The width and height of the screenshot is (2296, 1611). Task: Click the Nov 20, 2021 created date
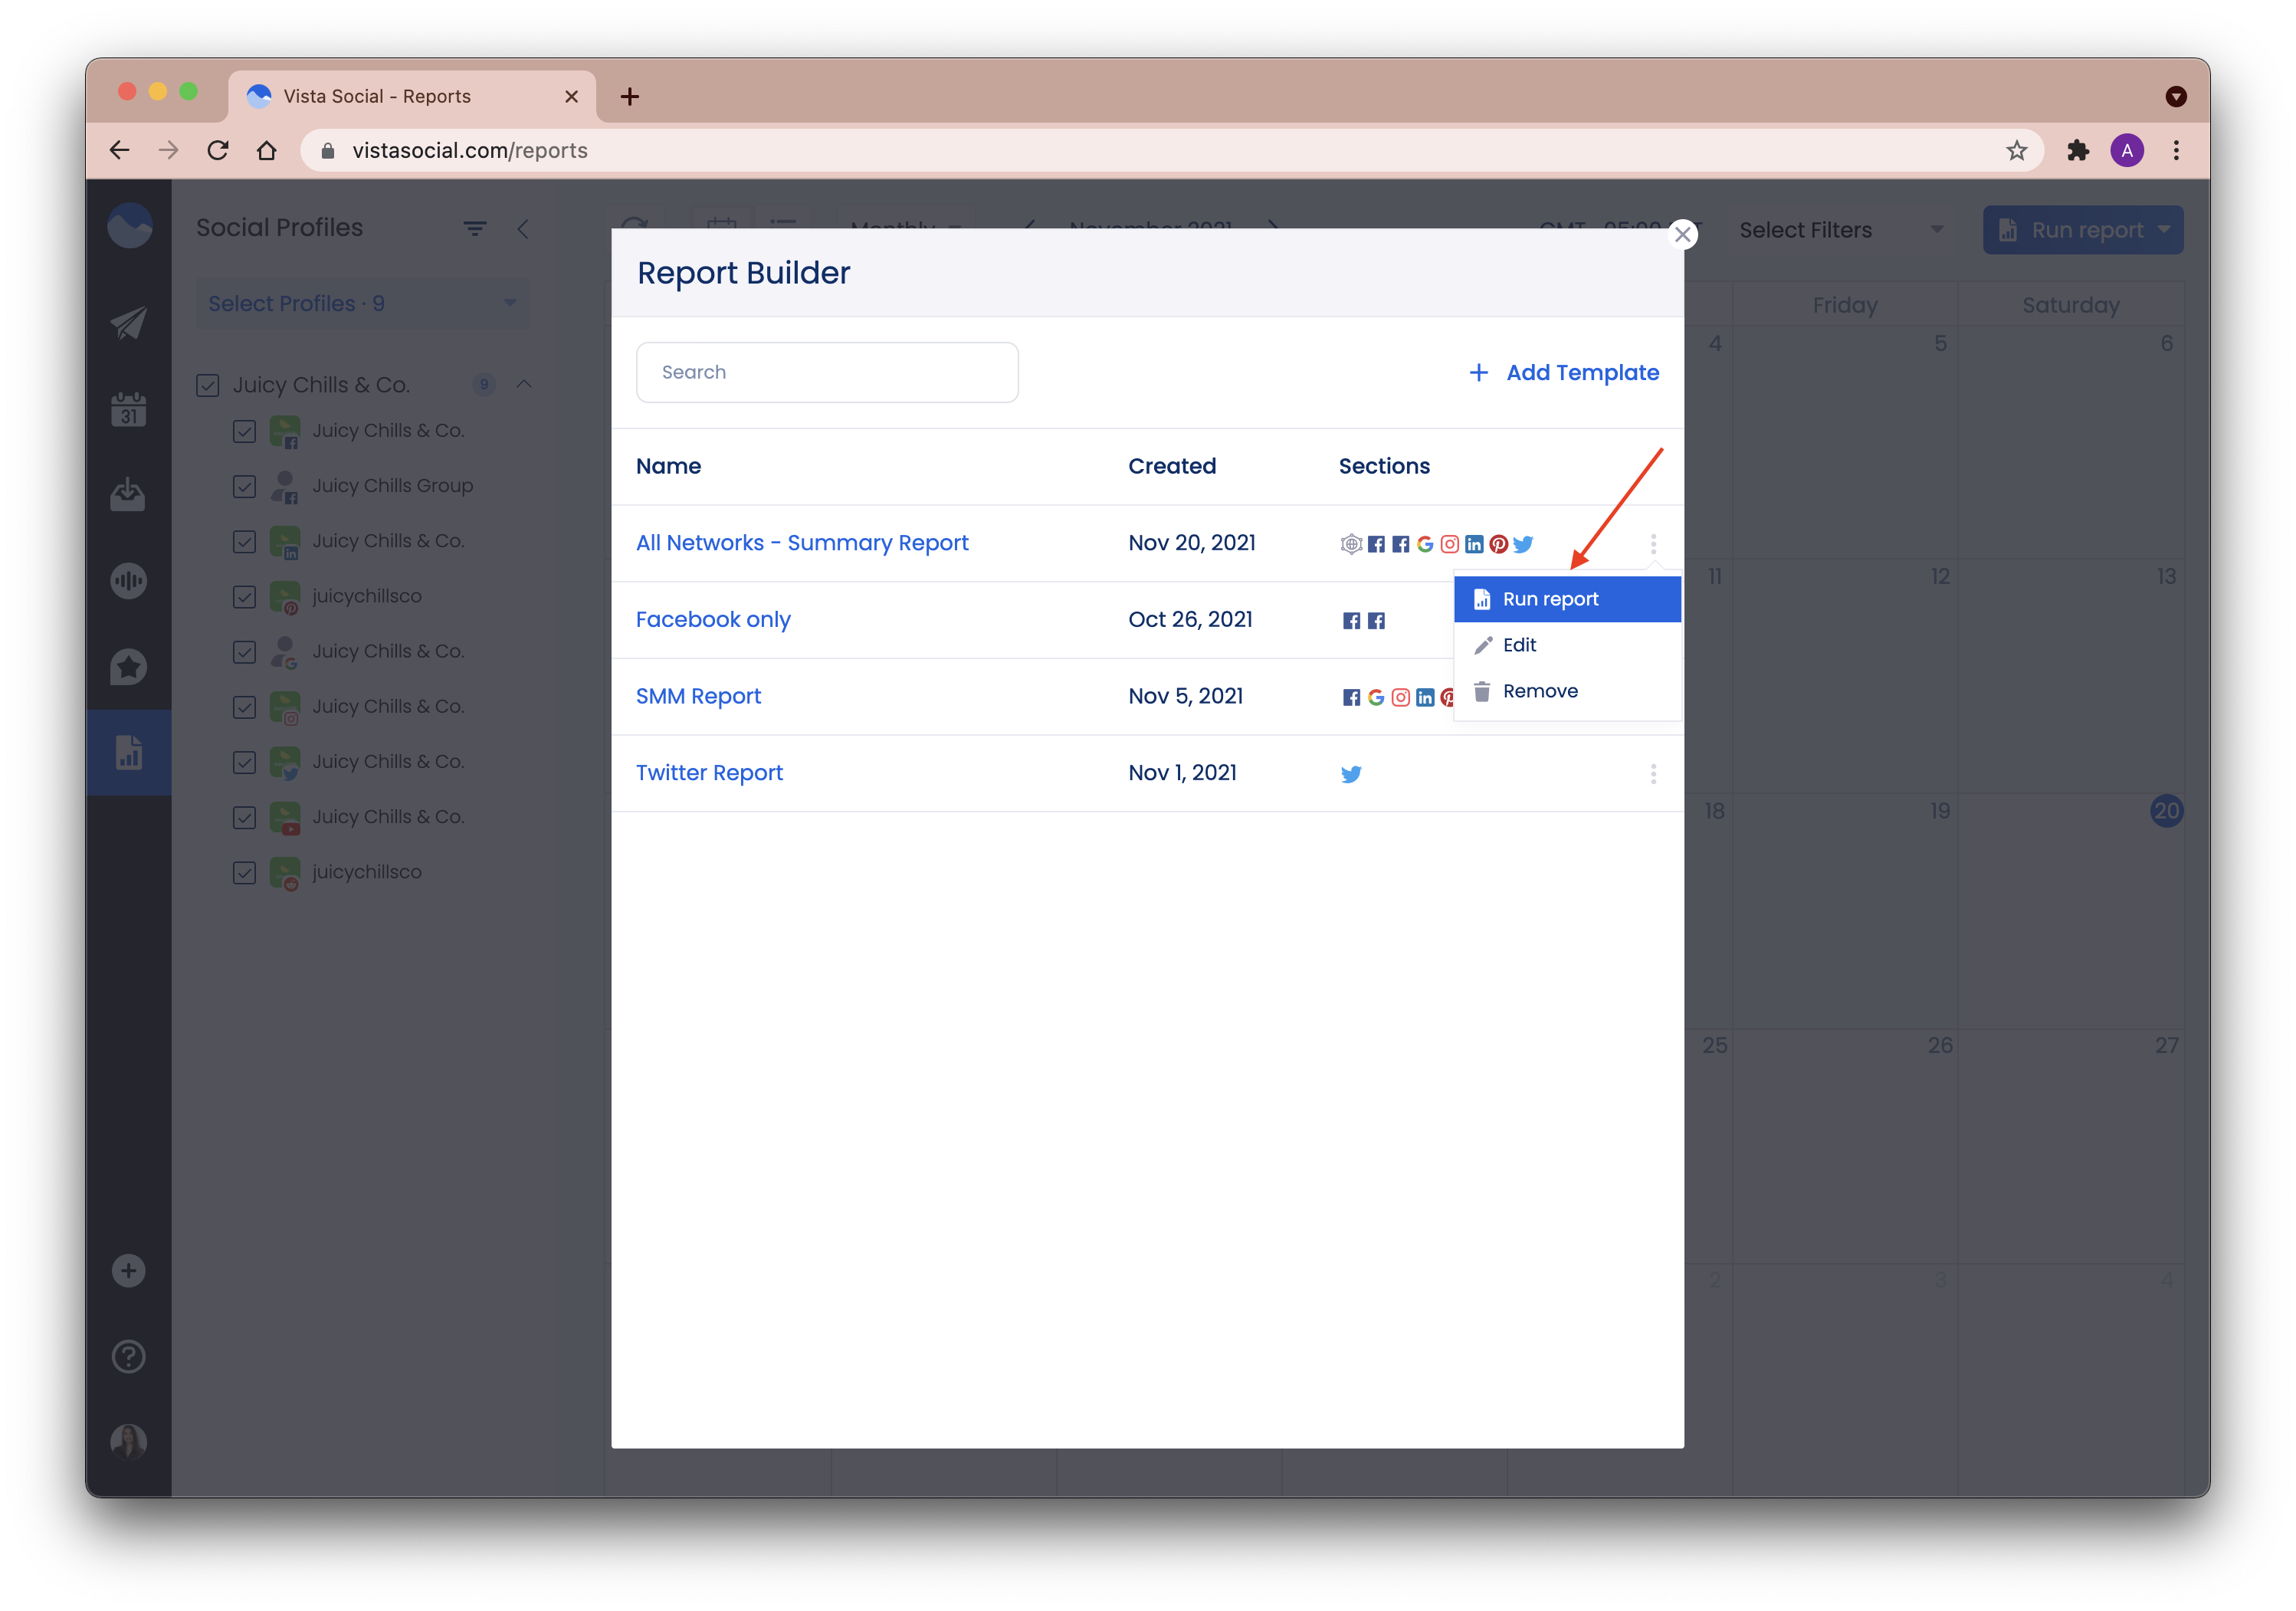(1192, 543)
